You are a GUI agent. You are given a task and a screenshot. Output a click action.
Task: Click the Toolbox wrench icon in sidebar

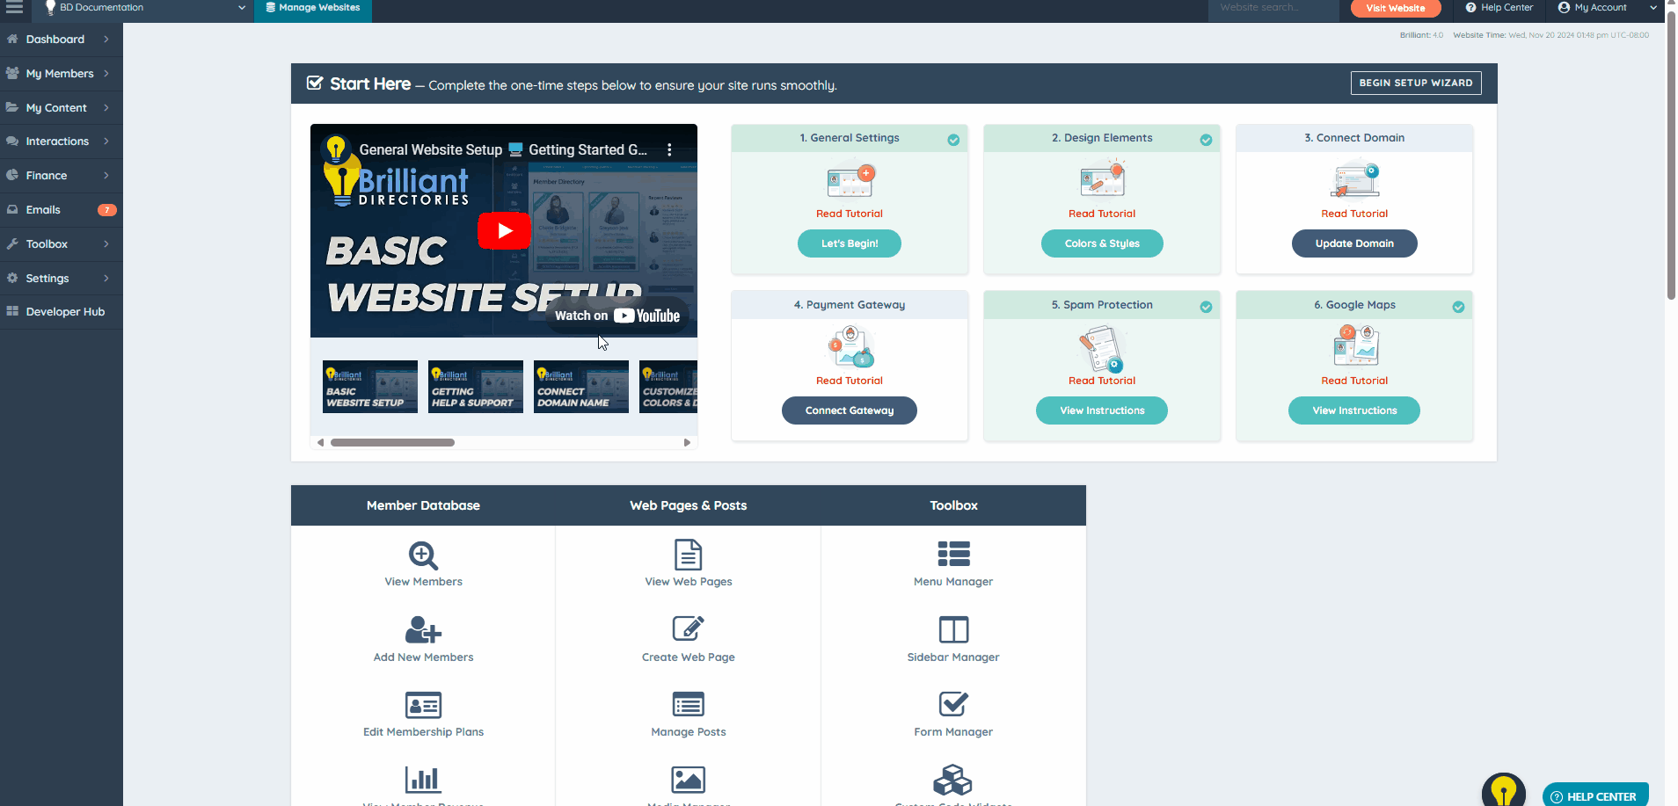[x=12, y=243]
